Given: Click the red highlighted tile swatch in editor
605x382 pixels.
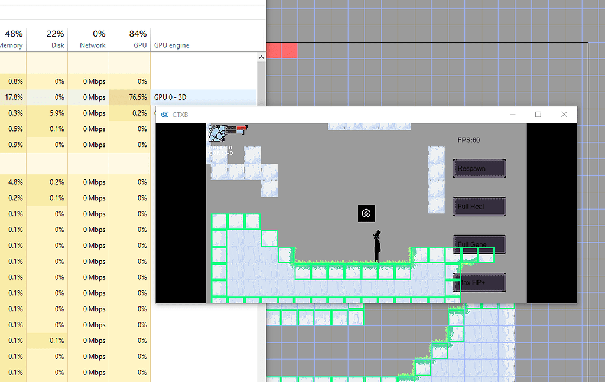Looking at the screenshot, I should [x=282, y=51].
